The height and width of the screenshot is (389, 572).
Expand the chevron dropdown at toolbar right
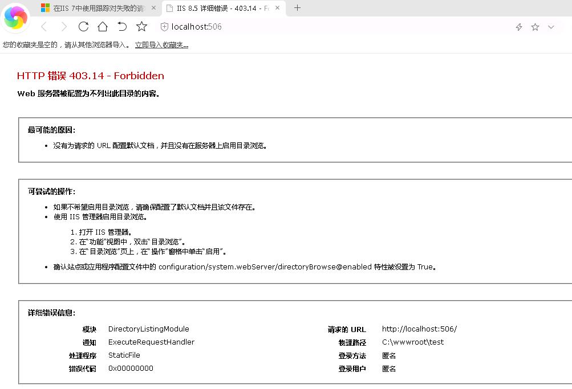(551, 27)
